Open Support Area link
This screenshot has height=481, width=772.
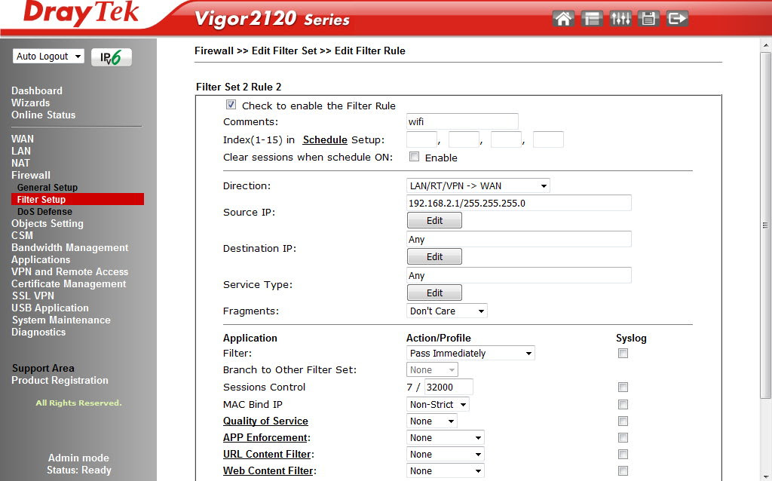click(43, 368)
